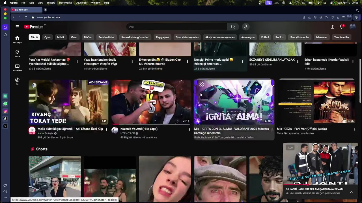Open options for Paşa'nın Melek'i kıskanması short

(77, 61)
